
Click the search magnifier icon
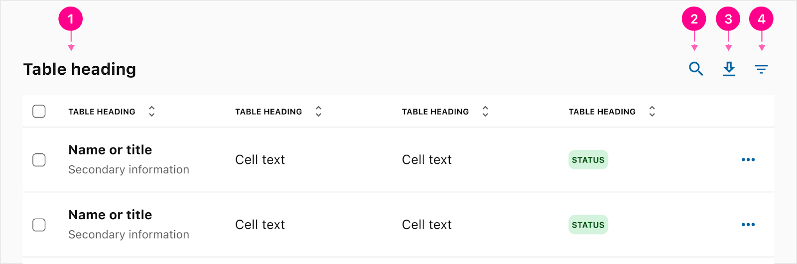point(696,69)
